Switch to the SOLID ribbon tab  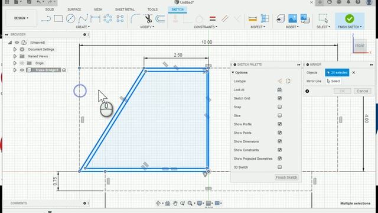click(x=50, y=9)
